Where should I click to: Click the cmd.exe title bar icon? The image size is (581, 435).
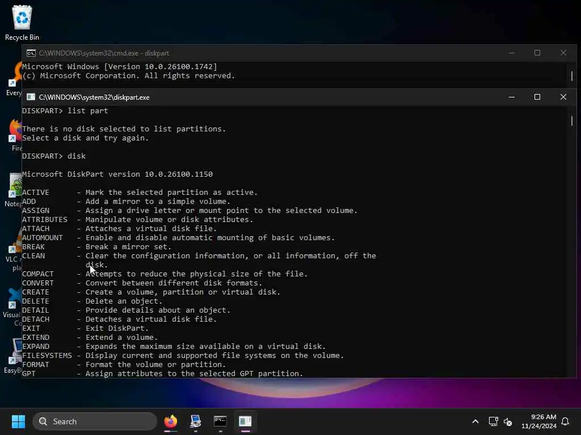[31, 53]
